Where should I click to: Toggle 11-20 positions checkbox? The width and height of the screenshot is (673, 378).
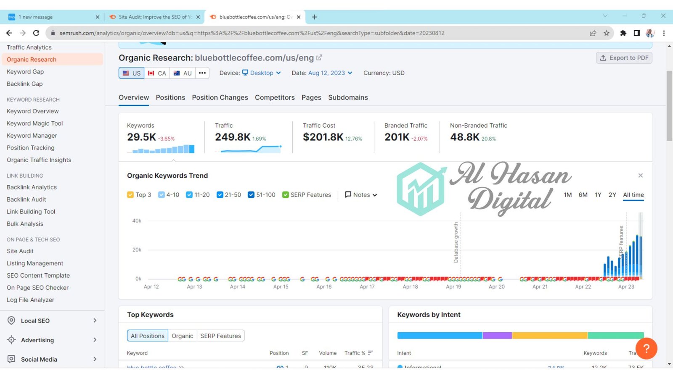coord(189,195)
